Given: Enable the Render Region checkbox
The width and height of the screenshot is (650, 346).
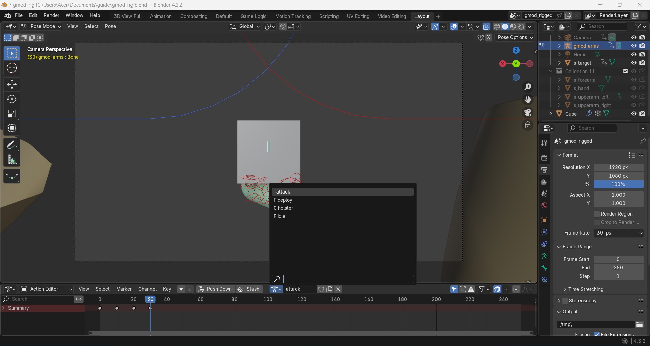Looking at the screenshot, I should click(x=597, y=214).
